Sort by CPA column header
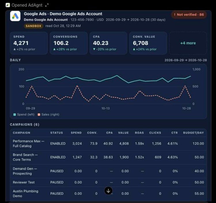Image resolution: width=216 pixels, height=203 pixels. [109, 133]
